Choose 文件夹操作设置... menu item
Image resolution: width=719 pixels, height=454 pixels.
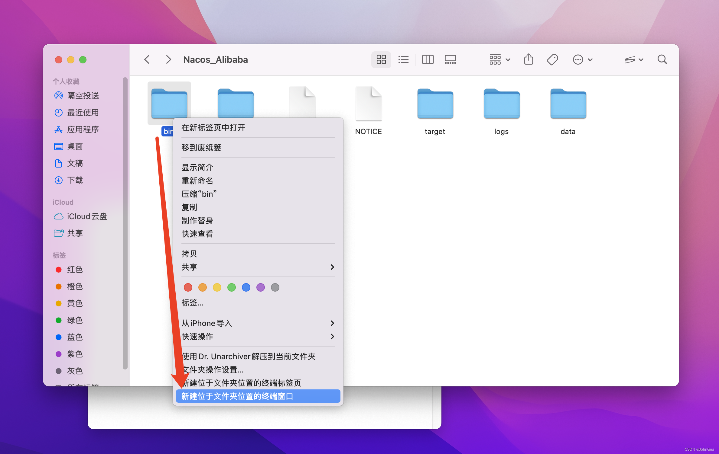pos(258,370)
